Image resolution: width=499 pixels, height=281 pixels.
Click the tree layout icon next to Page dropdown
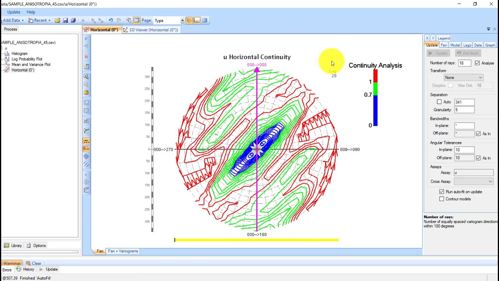(x=189, y=20)
